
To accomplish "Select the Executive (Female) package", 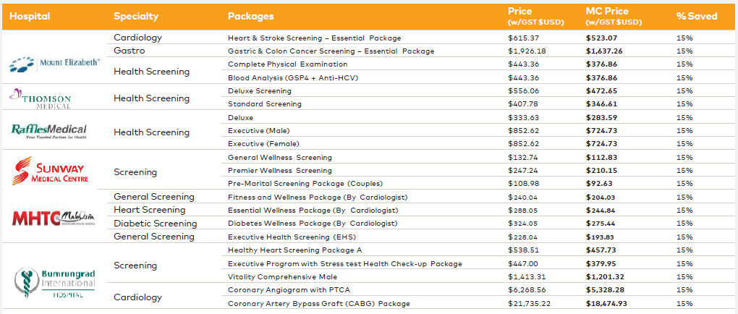I will [263, 143].
